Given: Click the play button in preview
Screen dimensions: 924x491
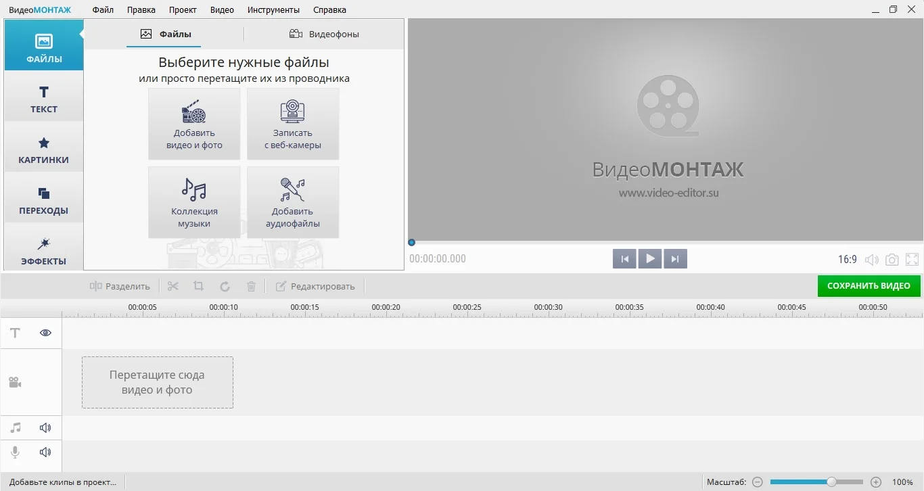Looking at the screenshot, I should (650, 258).
